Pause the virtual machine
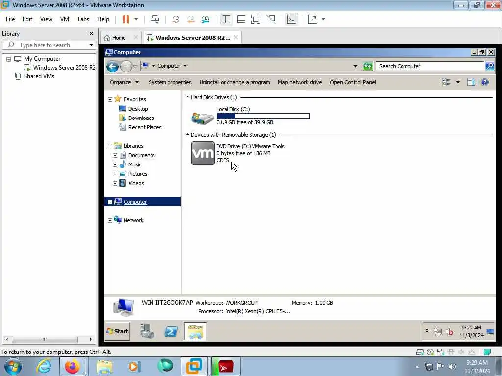The width and height of the screenshot is (502, 376). (126, 19)
